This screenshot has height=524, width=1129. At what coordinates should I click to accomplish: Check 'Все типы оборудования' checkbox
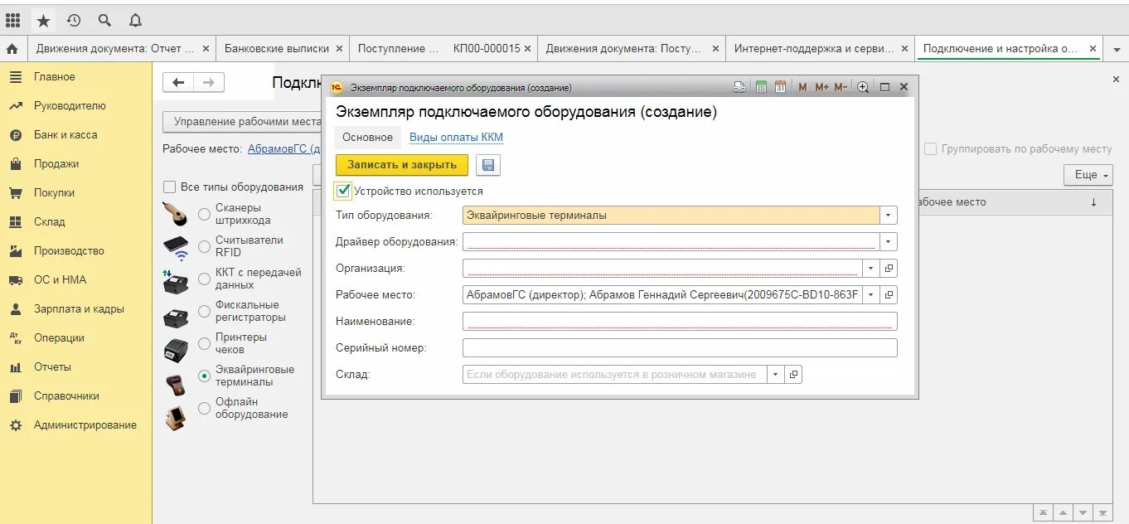click(x=170, y=187)
